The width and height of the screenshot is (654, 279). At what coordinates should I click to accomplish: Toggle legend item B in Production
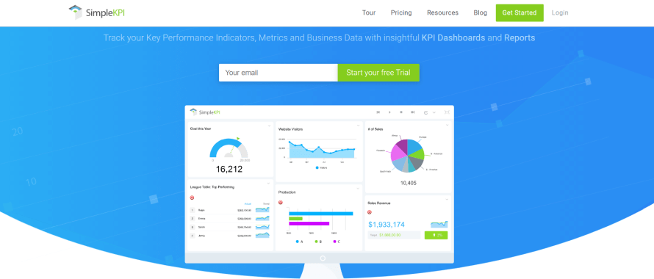(318, 242)
